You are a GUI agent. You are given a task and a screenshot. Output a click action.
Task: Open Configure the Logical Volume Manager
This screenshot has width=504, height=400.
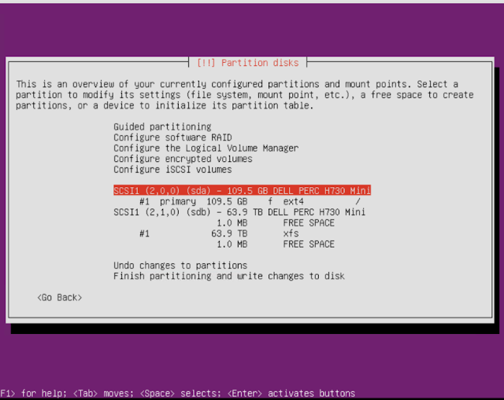[206, 148]
